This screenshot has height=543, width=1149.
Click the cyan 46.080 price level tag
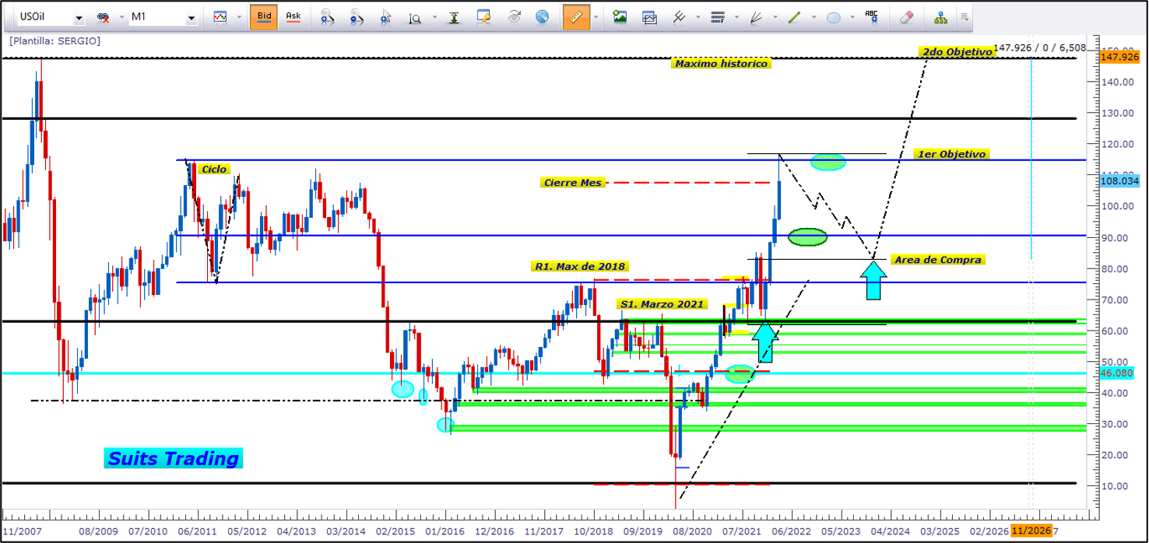[x=1119, y=373]
